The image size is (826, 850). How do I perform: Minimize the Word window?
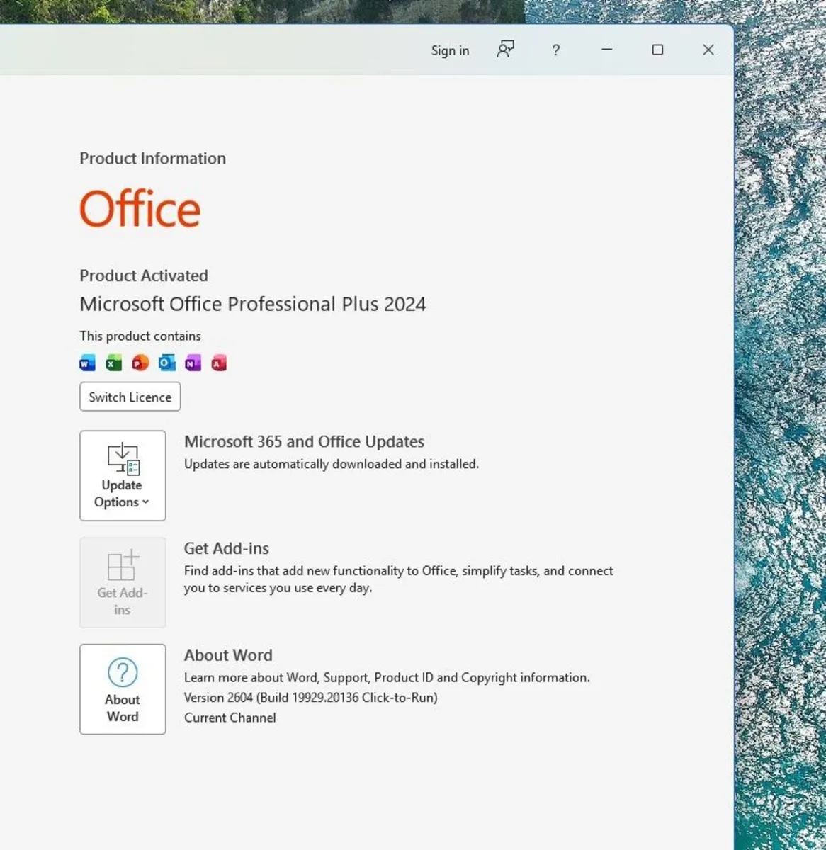(x=607, y=50)
